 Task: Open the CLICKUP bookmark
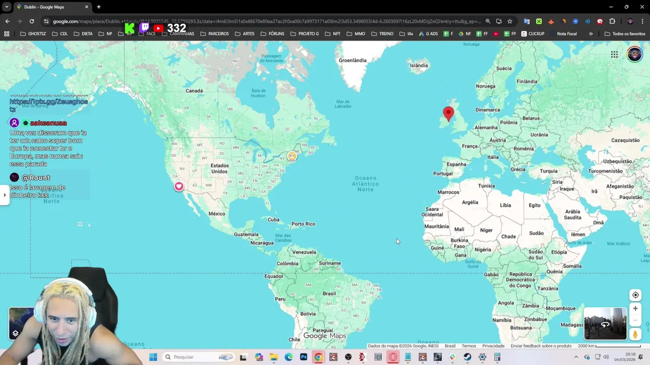click(533, 33)
